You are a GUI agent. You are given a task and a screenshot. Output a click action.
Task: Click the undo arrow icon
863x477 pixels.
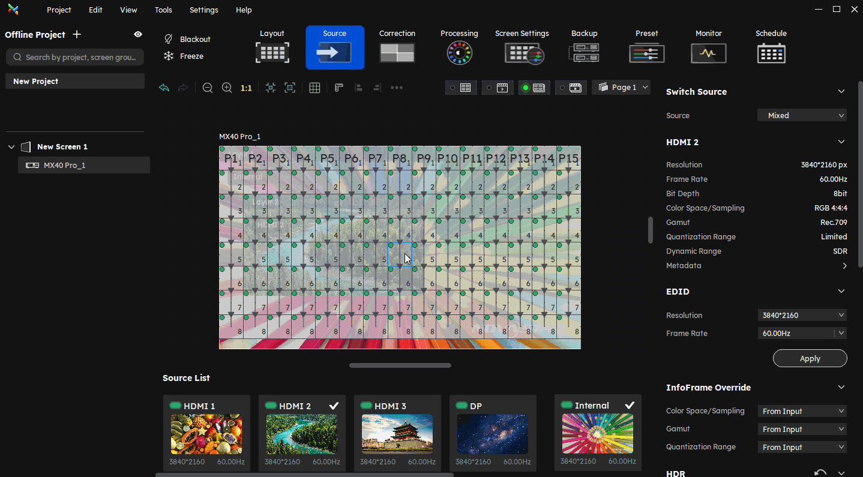coord(164,88)
